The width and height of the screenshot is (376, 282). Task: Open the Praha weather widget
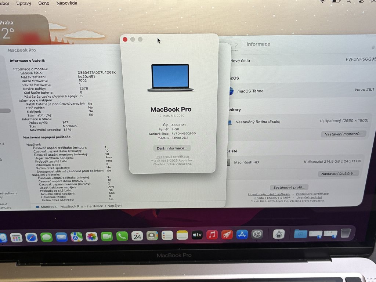coord(24,29)
